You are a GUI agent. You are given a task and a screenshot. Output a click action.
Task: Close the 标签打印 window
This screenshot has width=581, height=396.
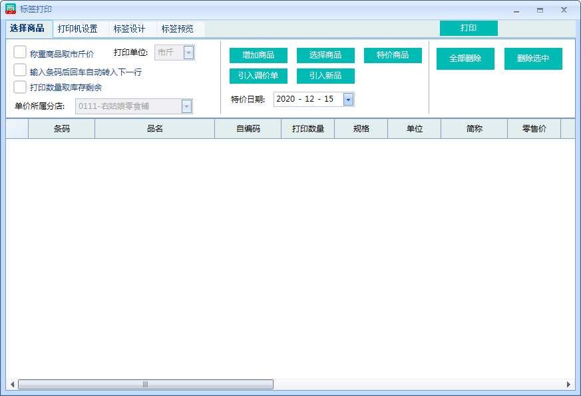[x=564, y=11]
